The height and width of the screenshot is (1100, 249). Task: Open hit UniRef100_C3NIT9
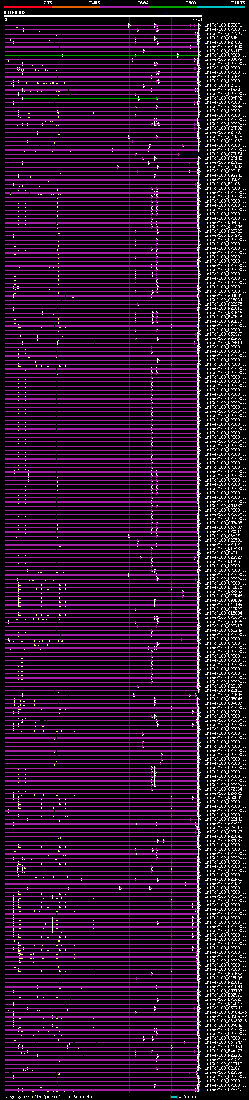pyautogui.click(x=223, y=51)
